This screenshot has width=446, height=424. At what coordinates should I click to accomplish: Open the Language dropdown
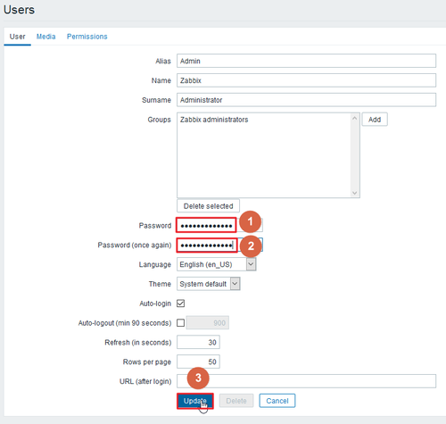(217, 264)
